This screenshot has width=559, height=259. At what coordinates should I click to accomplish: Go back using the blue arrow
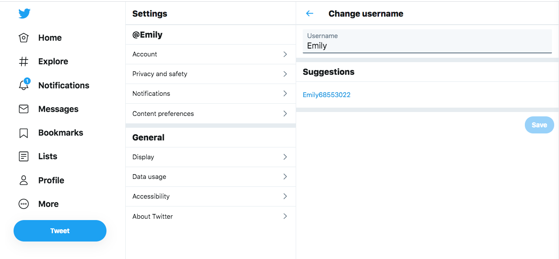tap(310, 14)
